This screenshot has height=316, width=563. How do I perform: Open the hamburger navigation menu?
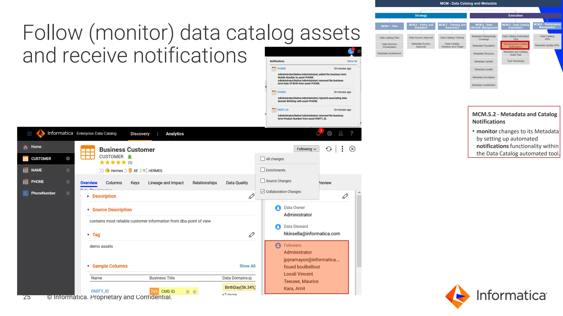pyautogui.click(x=29, y=134)
